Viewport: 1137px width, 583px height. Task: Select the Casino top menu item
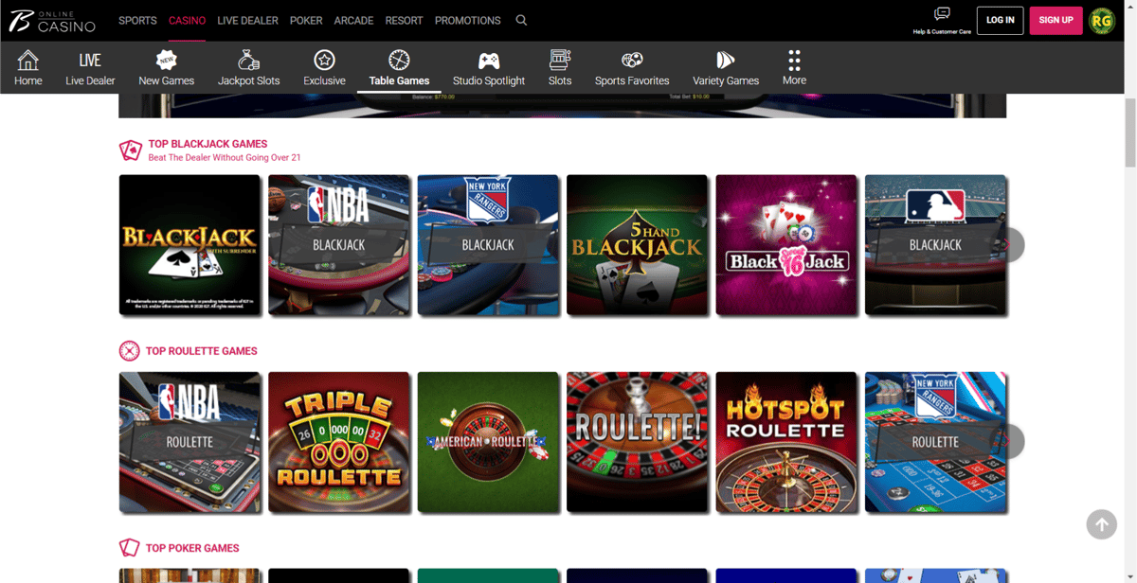click(187, 20)
